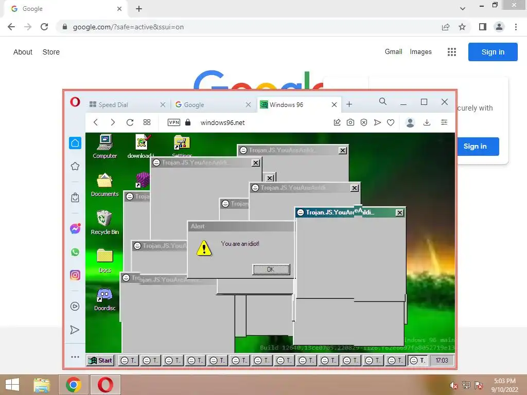This screenshot has width=527, height=395.
Task: Open the Recycle Bin icon
Action: [105, 222]
